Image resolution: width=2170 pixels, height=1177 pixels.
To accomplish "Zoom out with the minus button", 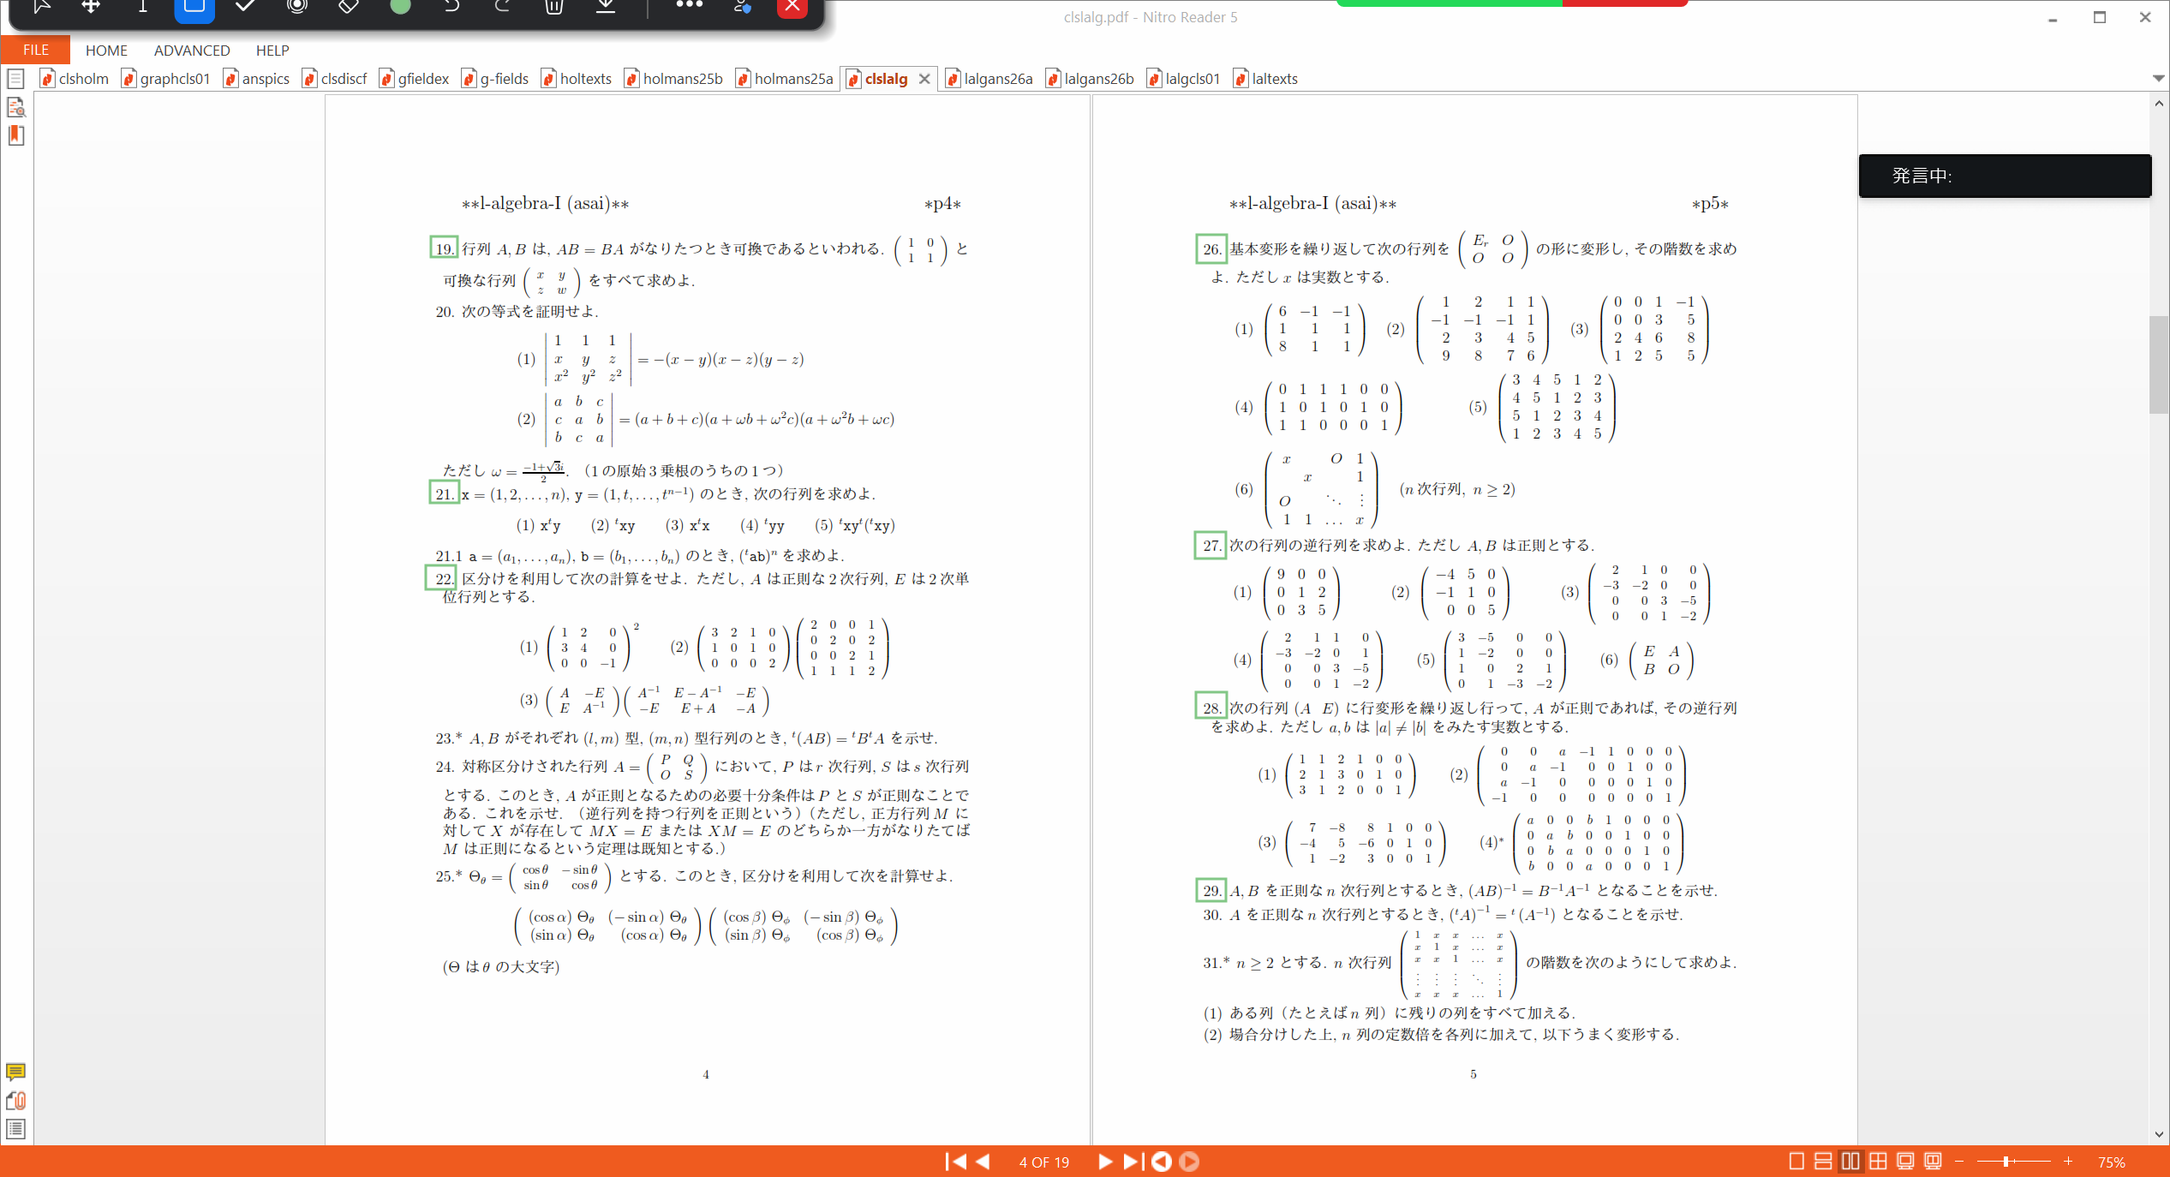I will [x=1958, y=1162].
